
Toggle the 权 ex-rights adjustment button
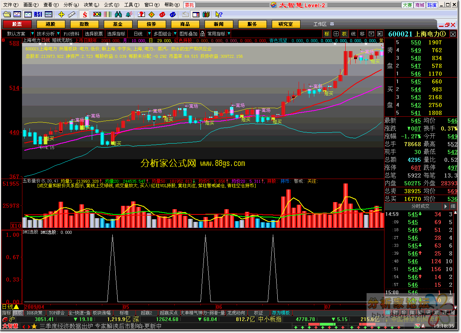pyautogui.click(x=344, y=34)
